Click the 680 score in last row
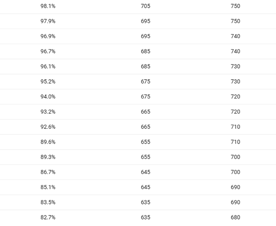276x226 pixels. pos(236,218)
